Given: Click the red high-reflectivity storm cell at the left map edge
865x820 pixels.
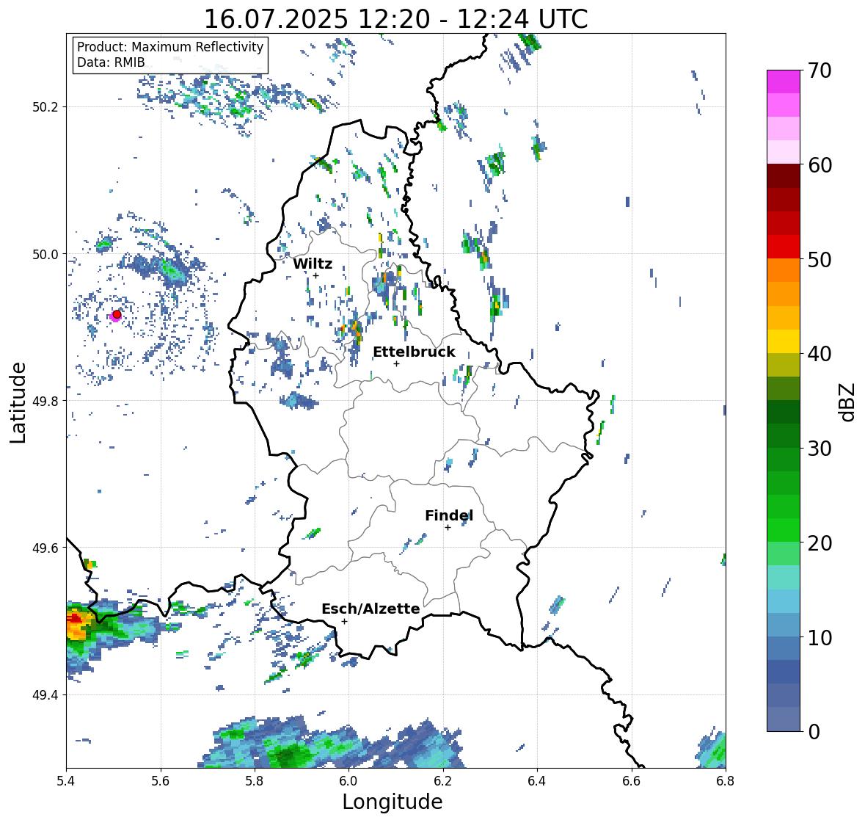Looking at the screenshot, I should tap(74, 619).
